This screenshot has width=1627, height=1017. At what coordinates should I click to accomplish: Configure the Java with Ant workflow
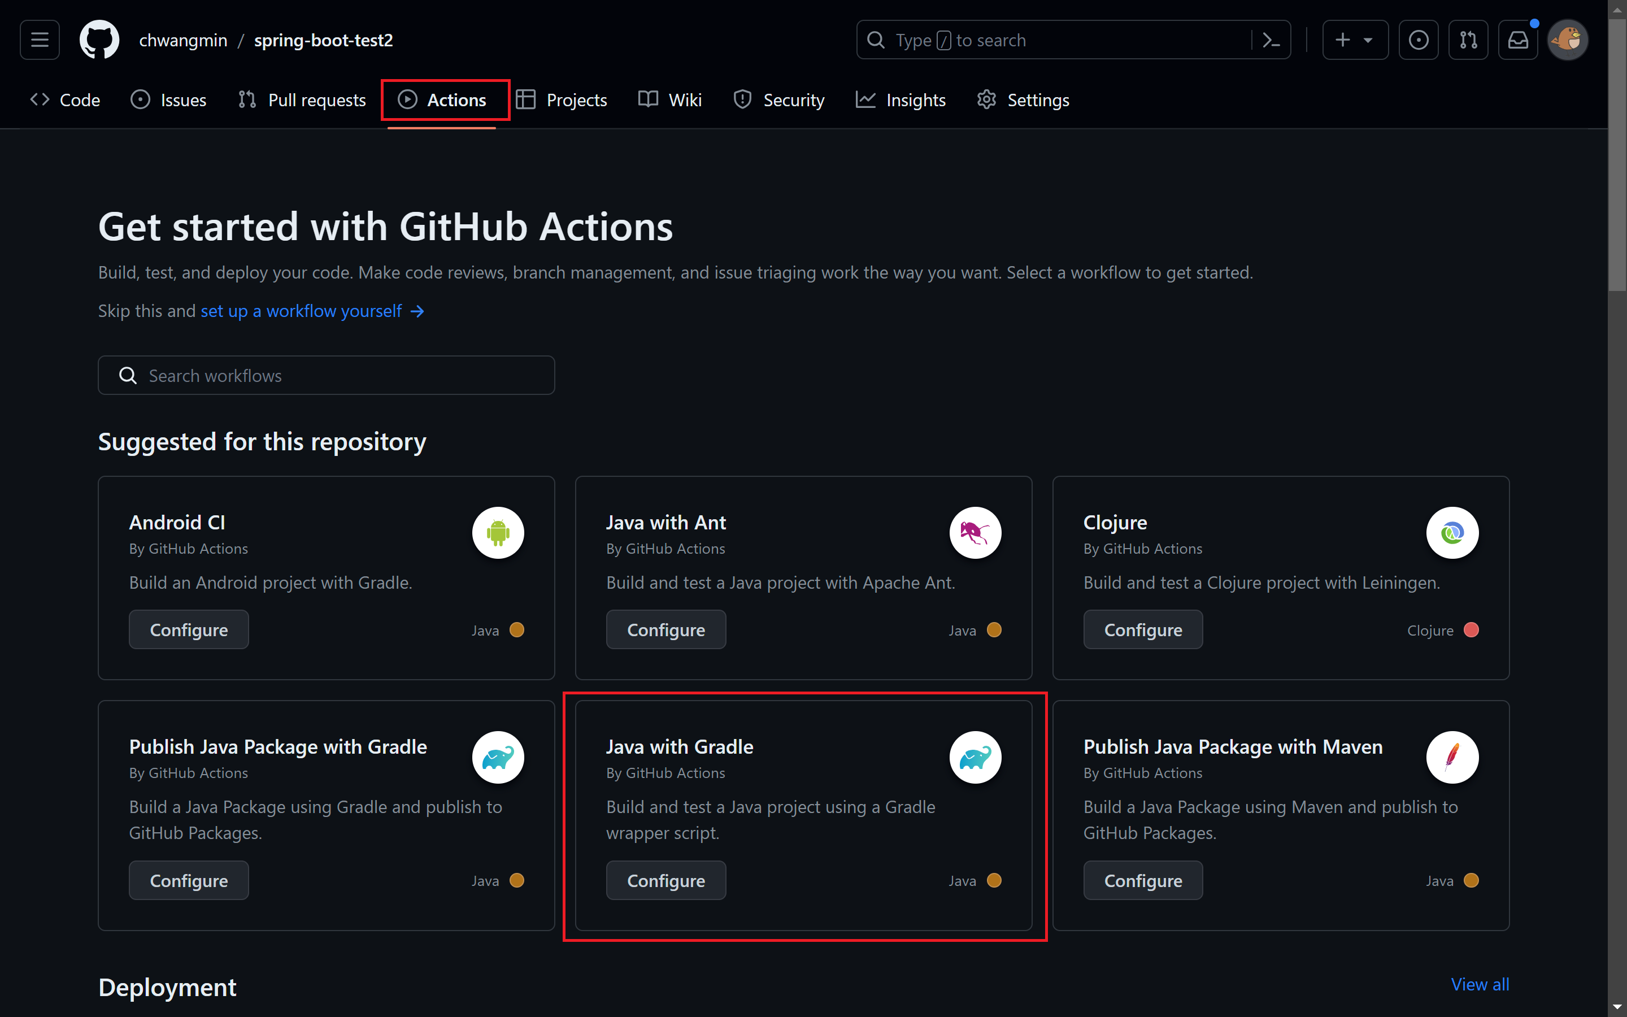(x=665, y=629)
